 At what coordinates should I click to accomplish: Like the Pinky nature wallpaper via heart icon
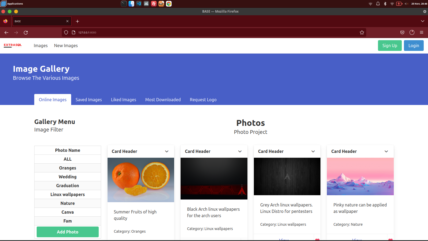[391, 240]
